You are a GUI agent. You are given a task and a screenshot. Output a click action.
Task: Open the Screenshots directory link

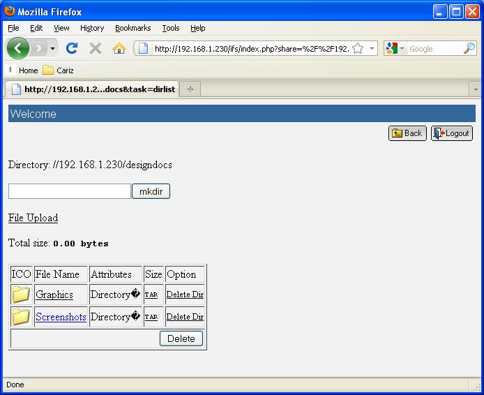tap(61, 317)
